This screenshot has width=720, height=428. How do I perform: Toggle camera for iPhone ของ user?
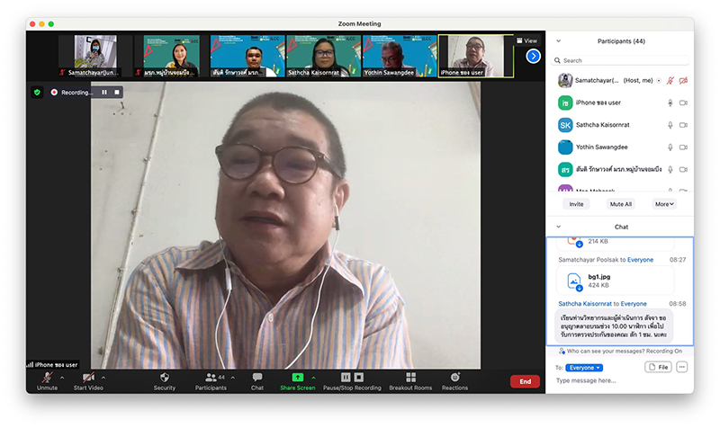point(683,103)
